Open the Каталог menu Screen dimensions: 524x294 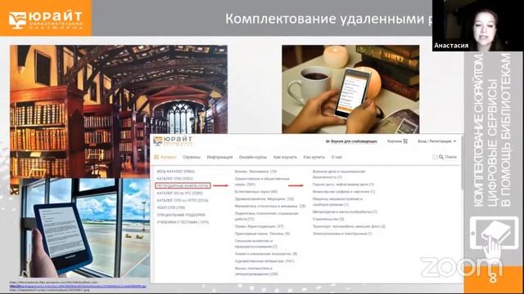click(169, 157)
